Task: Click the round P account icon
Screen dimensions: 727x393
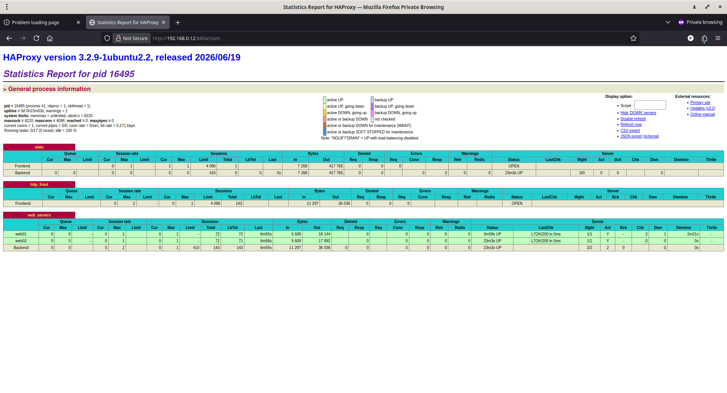Action: click(691, 38)
